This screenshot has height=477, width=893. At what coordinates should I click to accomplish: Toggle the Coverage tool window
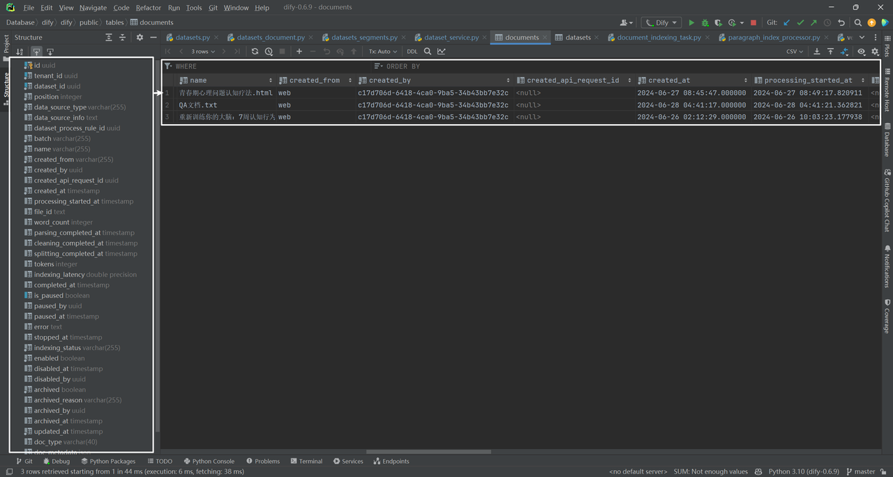(887, 316)
